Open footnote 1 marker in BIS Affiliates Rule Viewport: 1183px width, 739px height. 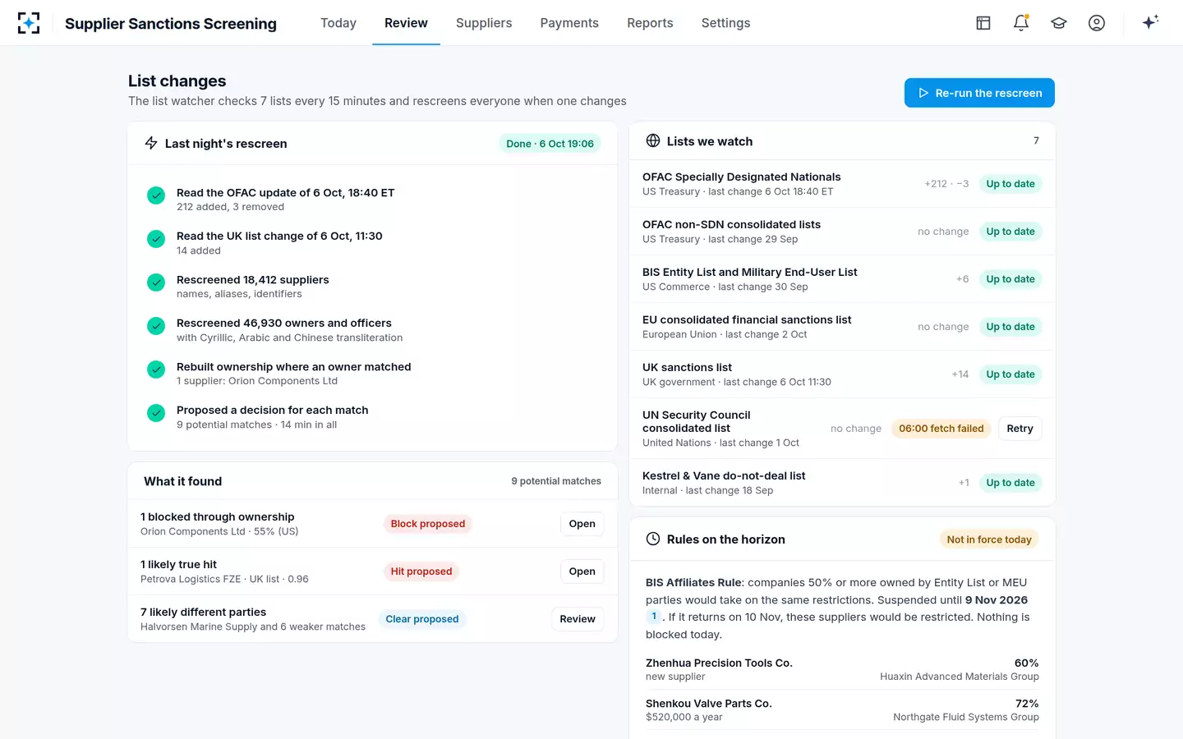654,617
